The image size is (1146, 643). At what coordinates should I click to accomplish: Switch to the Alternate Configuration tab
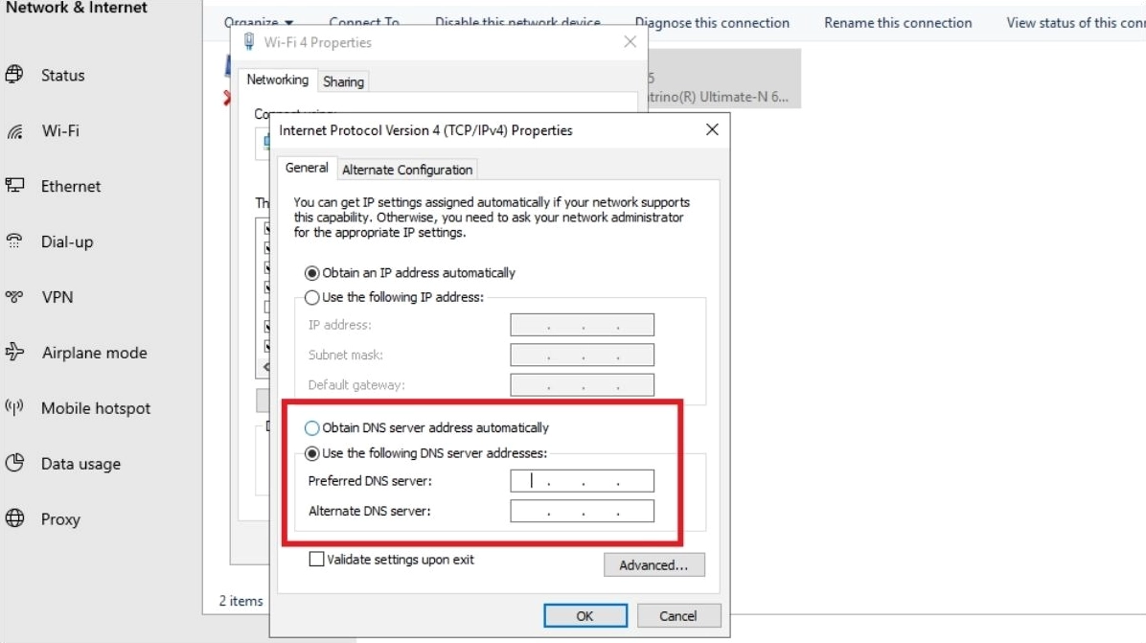[407, 170]
